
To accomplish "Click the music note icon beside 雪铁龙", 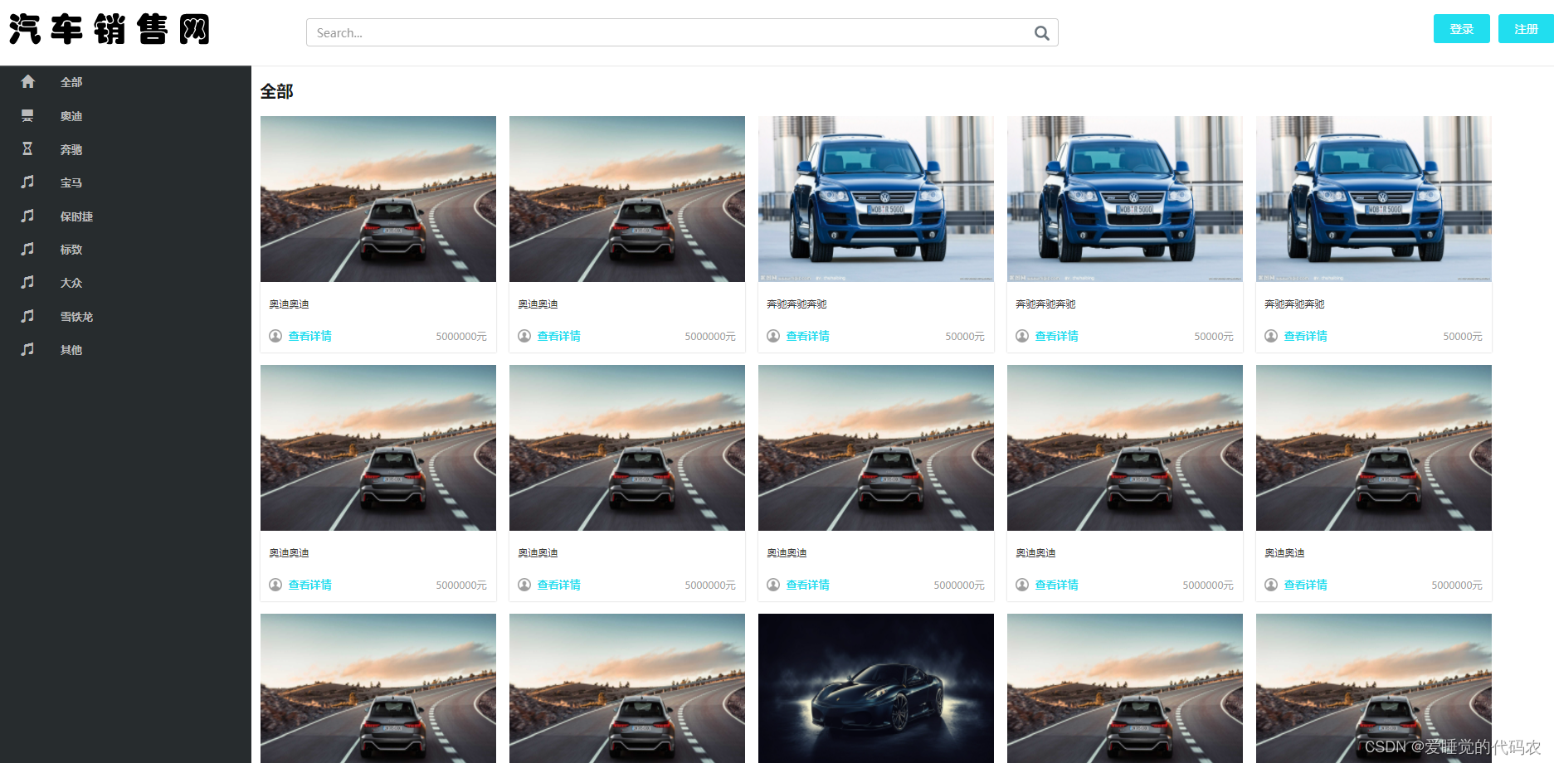I will (27, 316).
